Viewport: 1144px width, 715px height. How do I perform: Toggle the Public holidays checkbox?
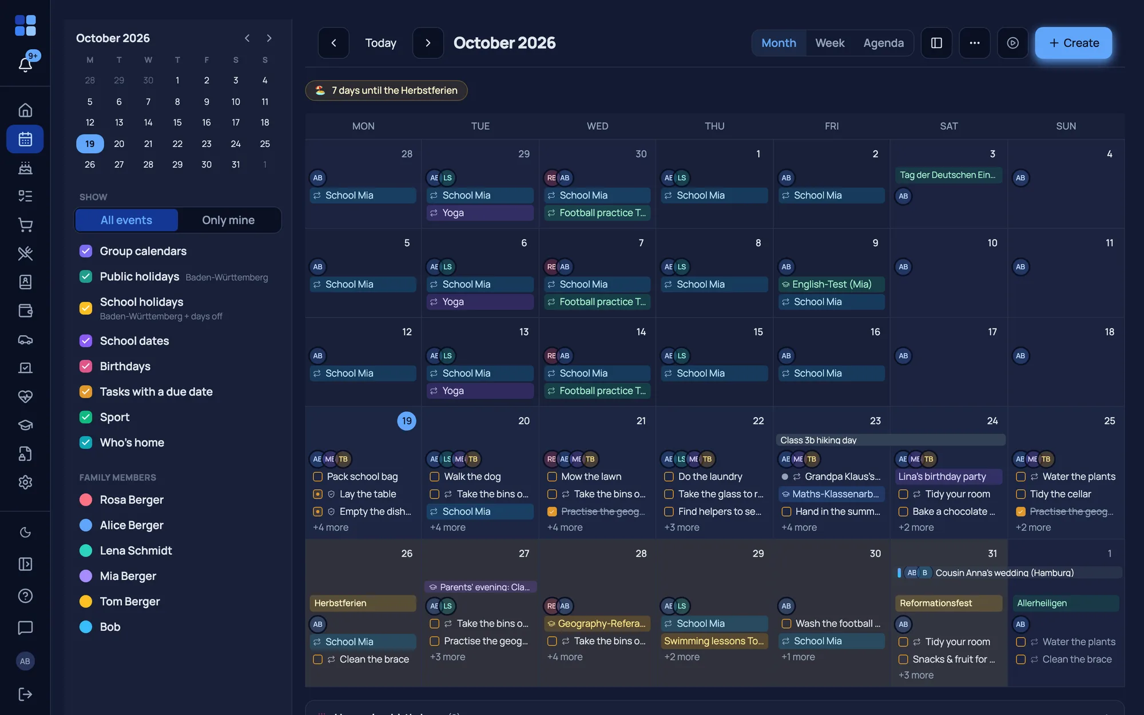pyautogui.click(x=86, y=277)
